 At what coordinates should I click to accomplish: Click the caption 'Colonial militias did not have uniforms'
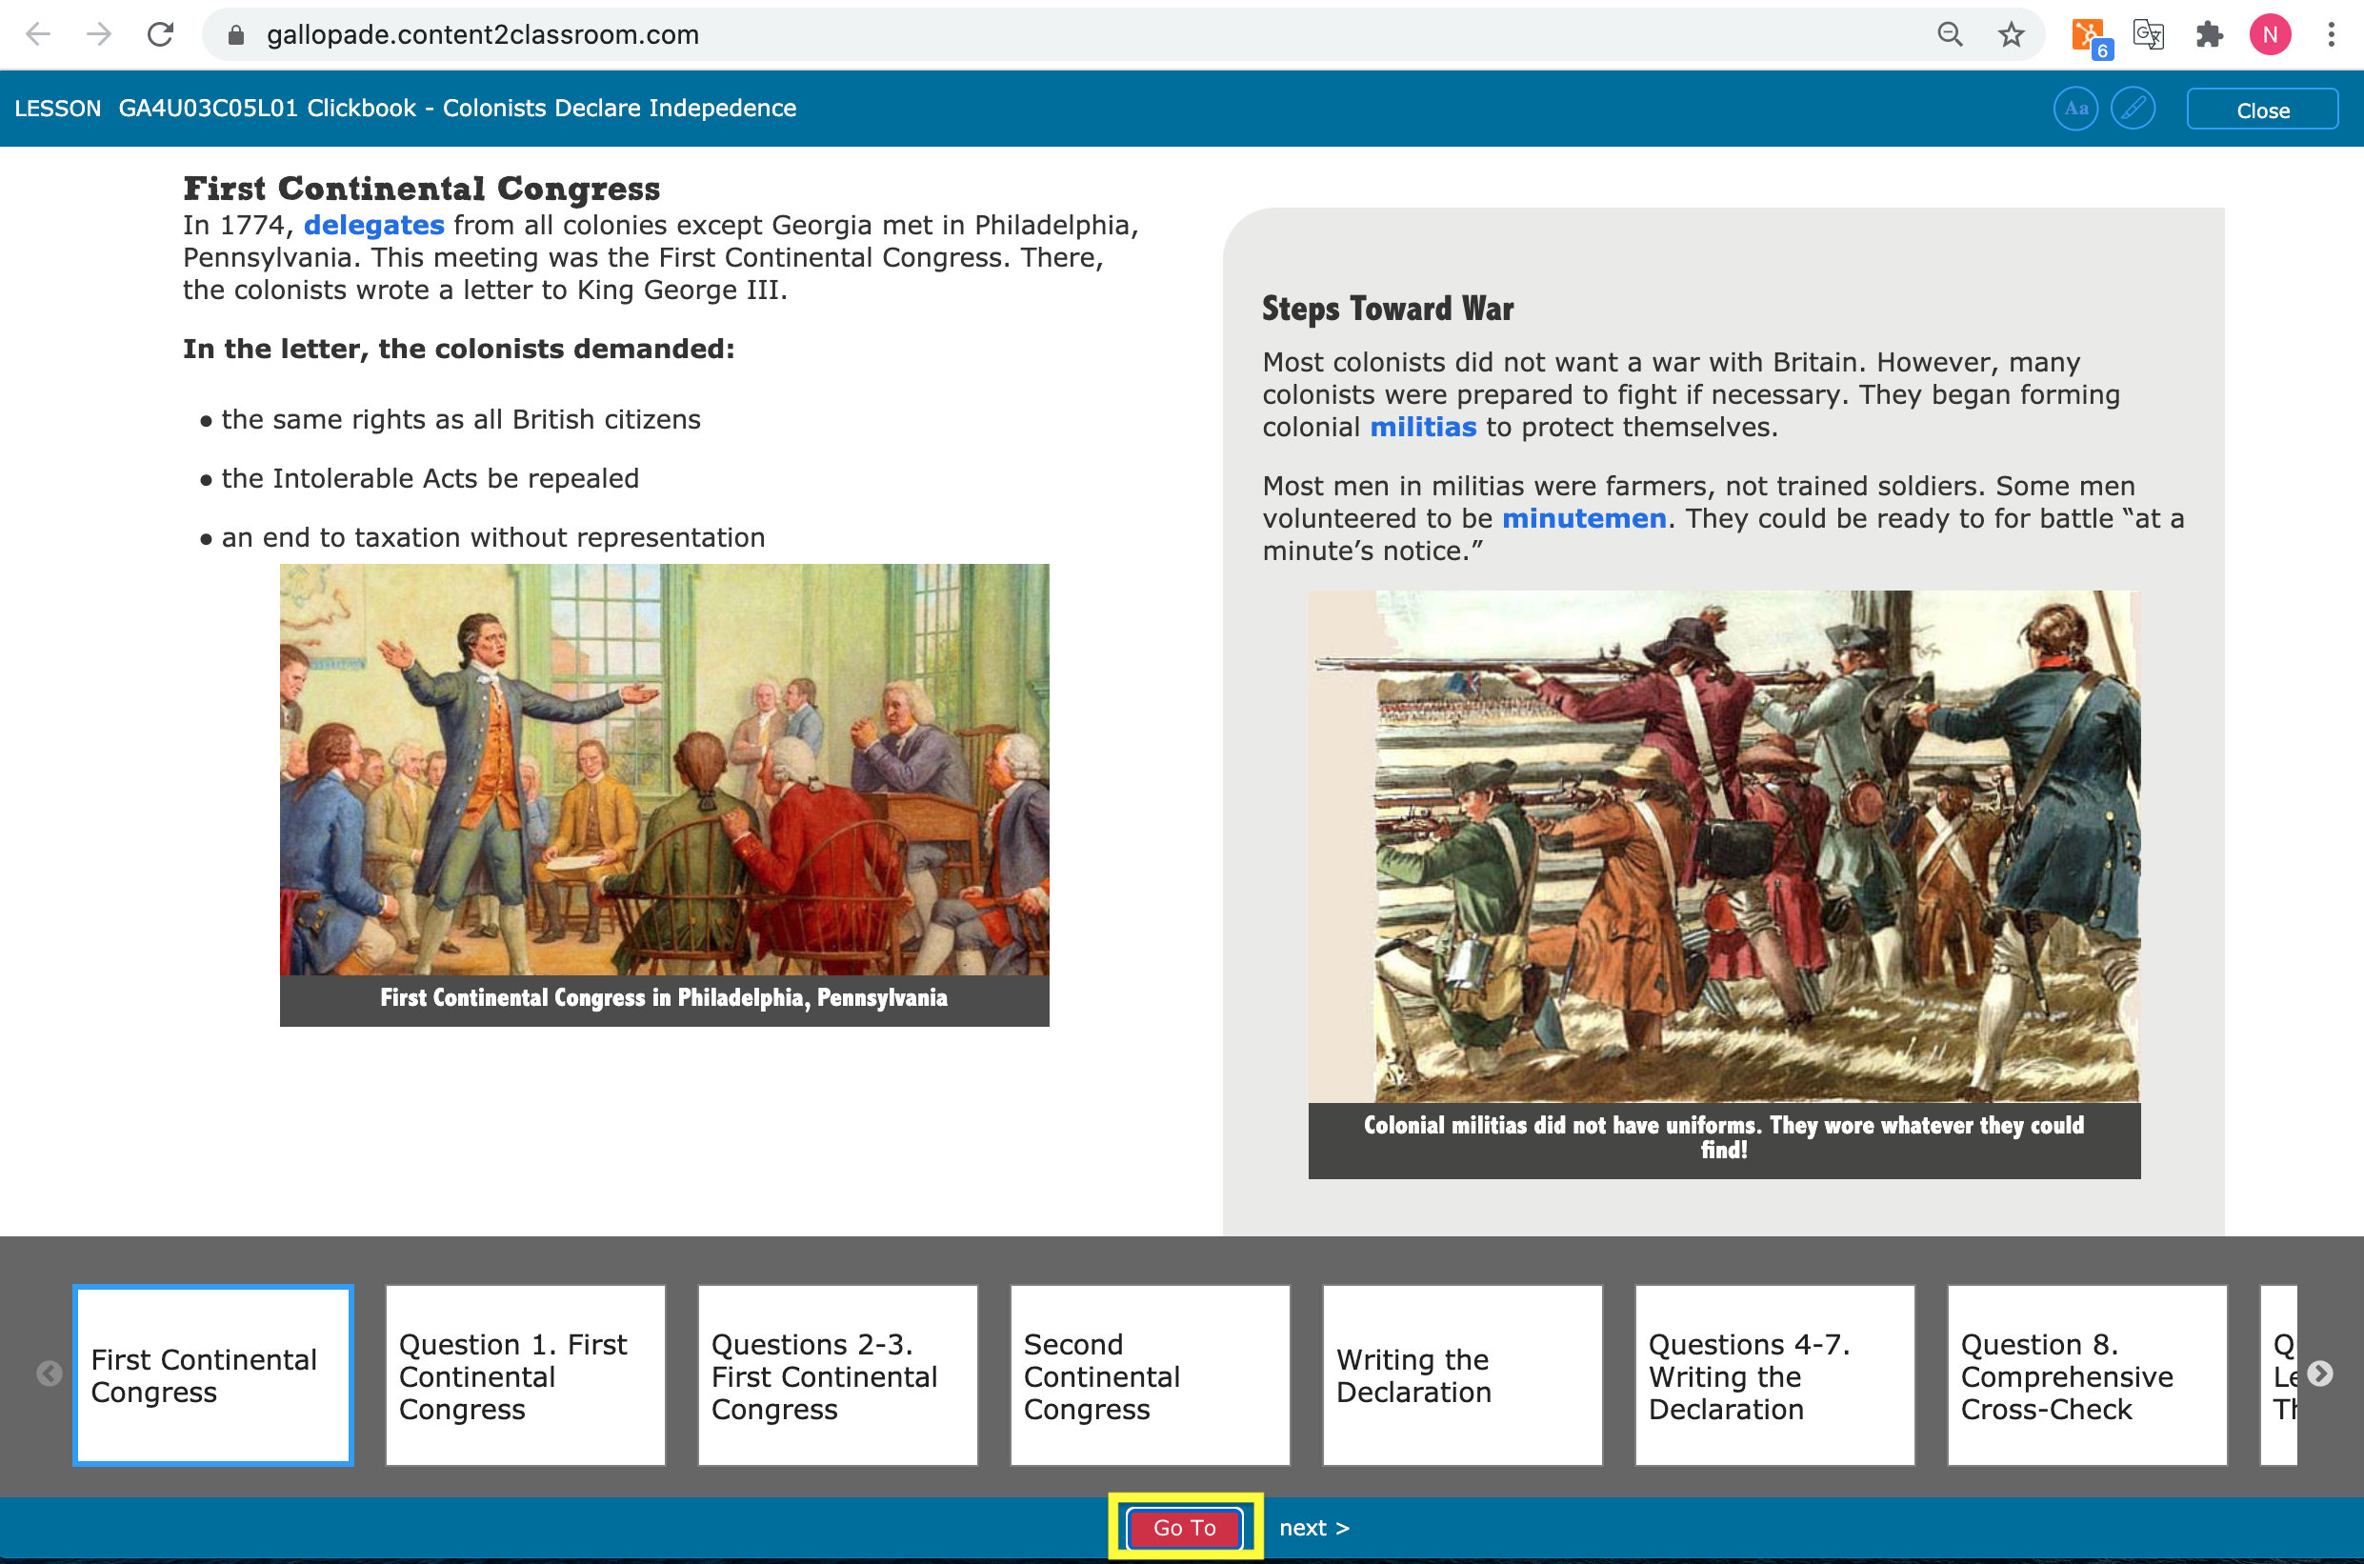(x=1724, y=1137)
